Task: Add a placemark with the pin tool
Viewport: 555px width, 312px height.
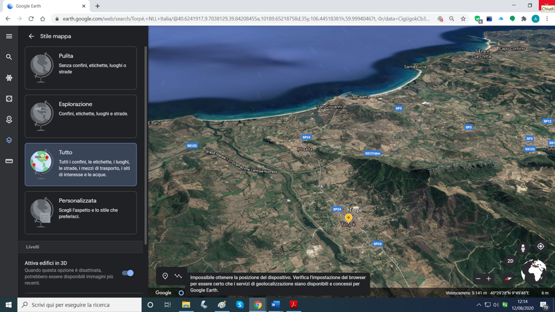Action: 165,276
